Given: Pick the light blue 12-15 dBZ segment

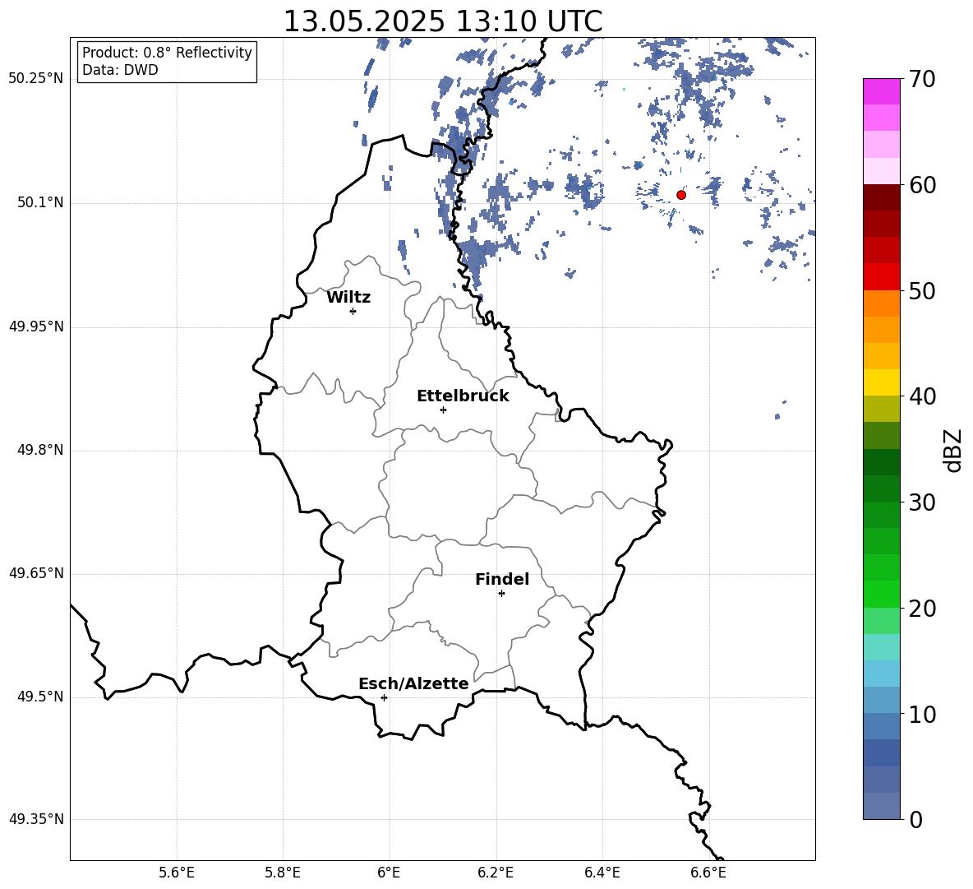Looking at the screenshot, I should tap(881, 674).
